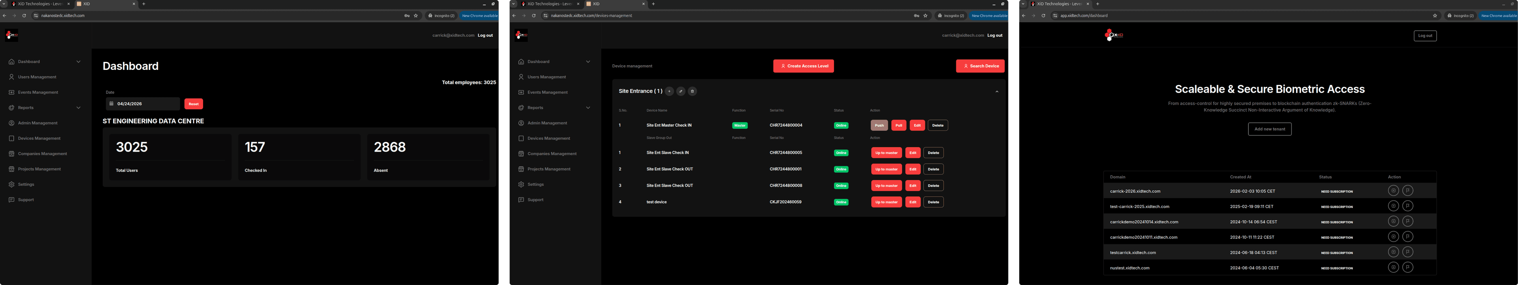Viewport: 1518px width, 285px height.
Task: Click the pencil edit icon beside Site Entrance ( 1 )
Action: 681,91
